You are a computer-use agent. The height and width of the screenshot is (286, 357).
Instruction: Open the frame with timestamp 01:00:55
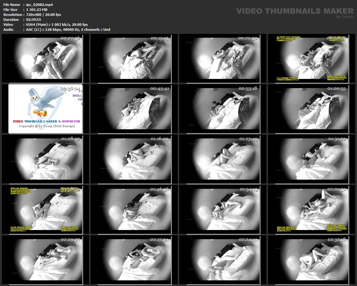coord(308,109)
